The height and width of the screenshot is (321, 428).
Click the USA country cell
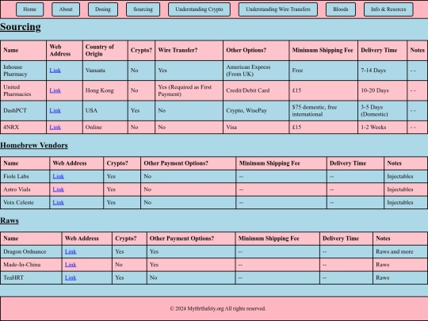tap(105, 110)
